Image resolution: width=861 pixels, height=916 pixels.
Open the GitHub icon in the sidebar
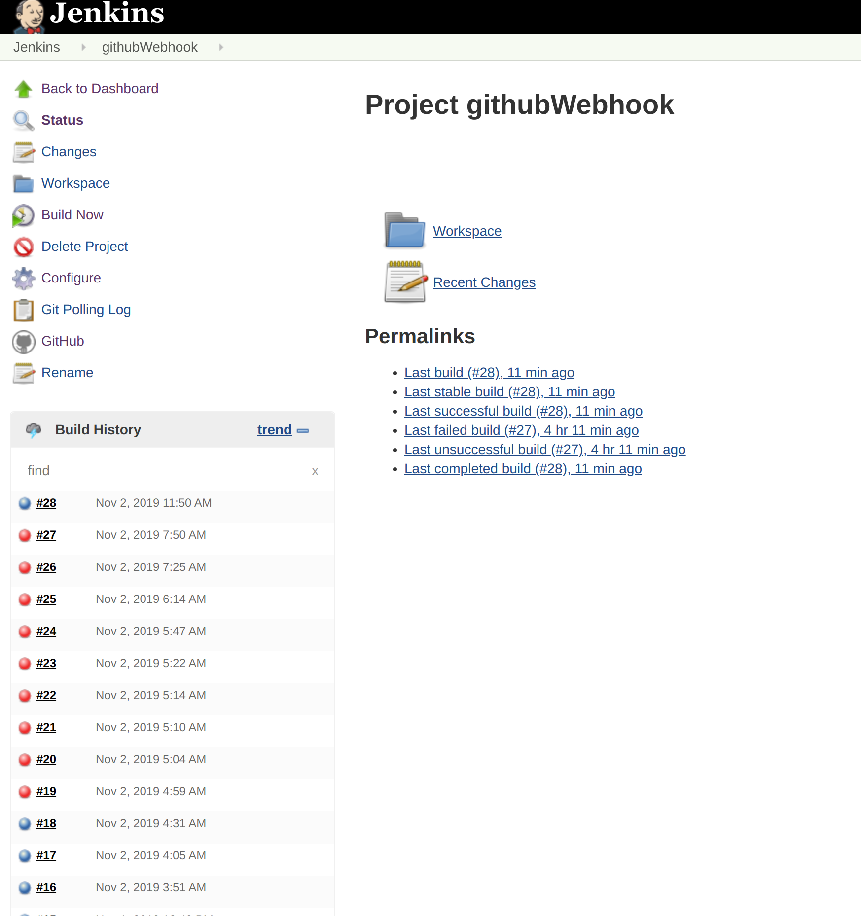(x=23, y=342)
